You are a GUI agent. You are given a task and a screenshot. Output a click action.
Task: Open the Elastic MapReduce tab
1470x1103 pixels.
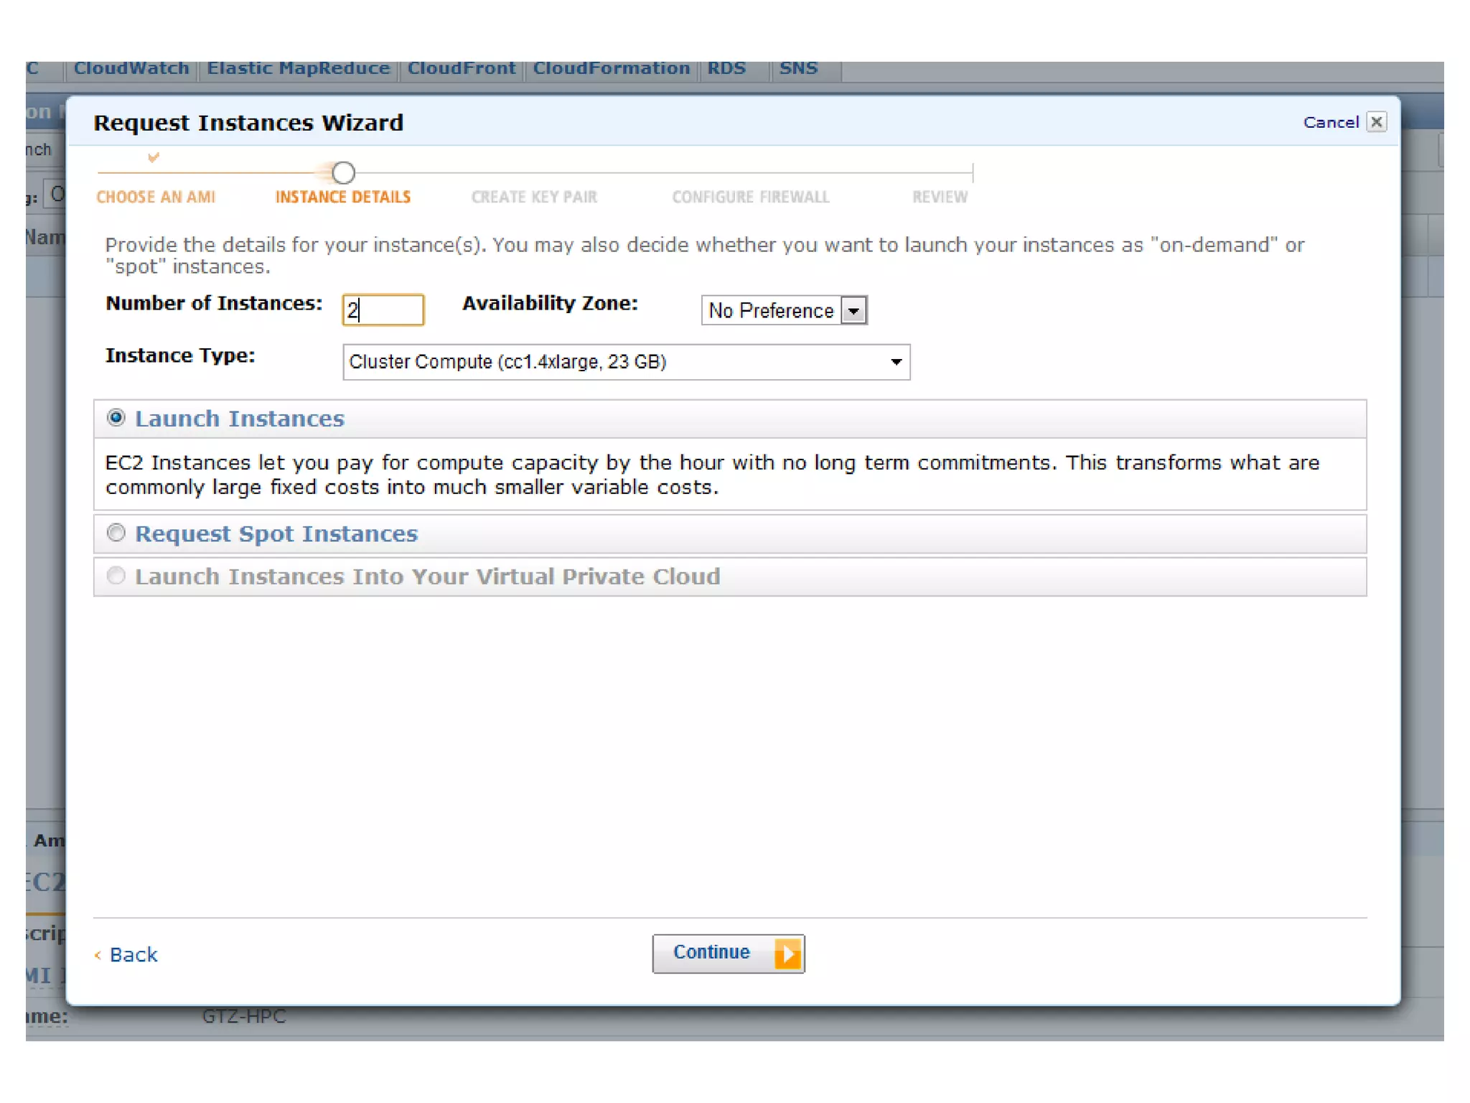(298, 68)
